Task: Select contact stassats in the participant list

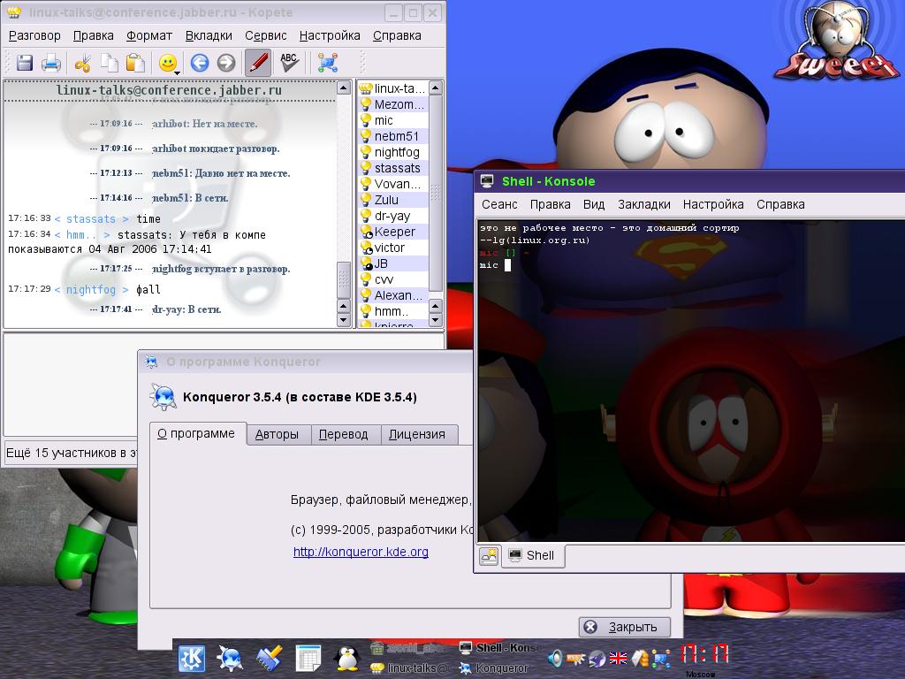Action: 392,168
